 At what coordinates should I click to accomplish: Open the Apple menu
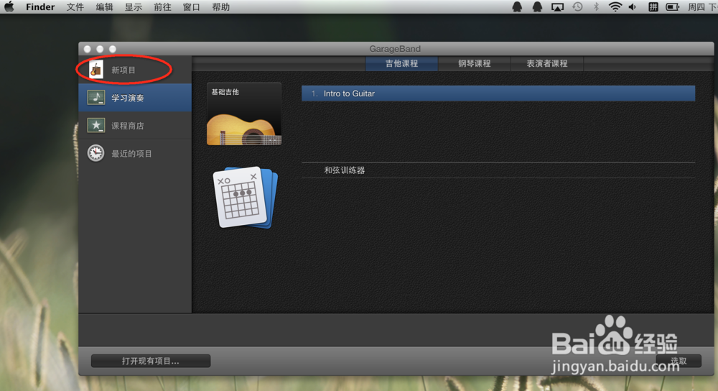[x=9, y=7]
